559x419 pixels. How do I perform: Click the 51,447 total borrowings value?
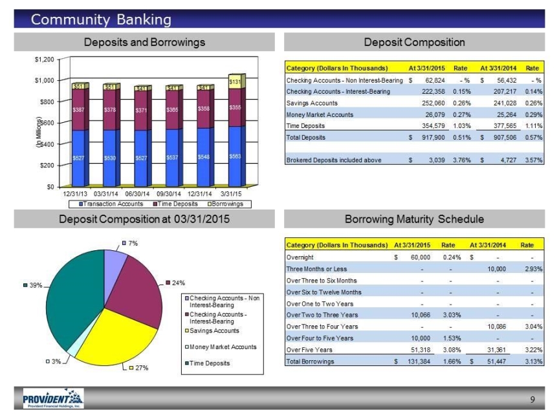point(496,361)
